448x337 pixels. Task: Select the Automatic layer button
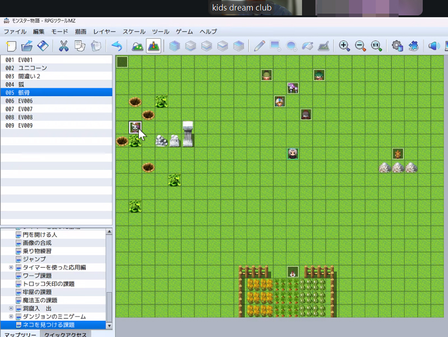(x=175, y=46)
